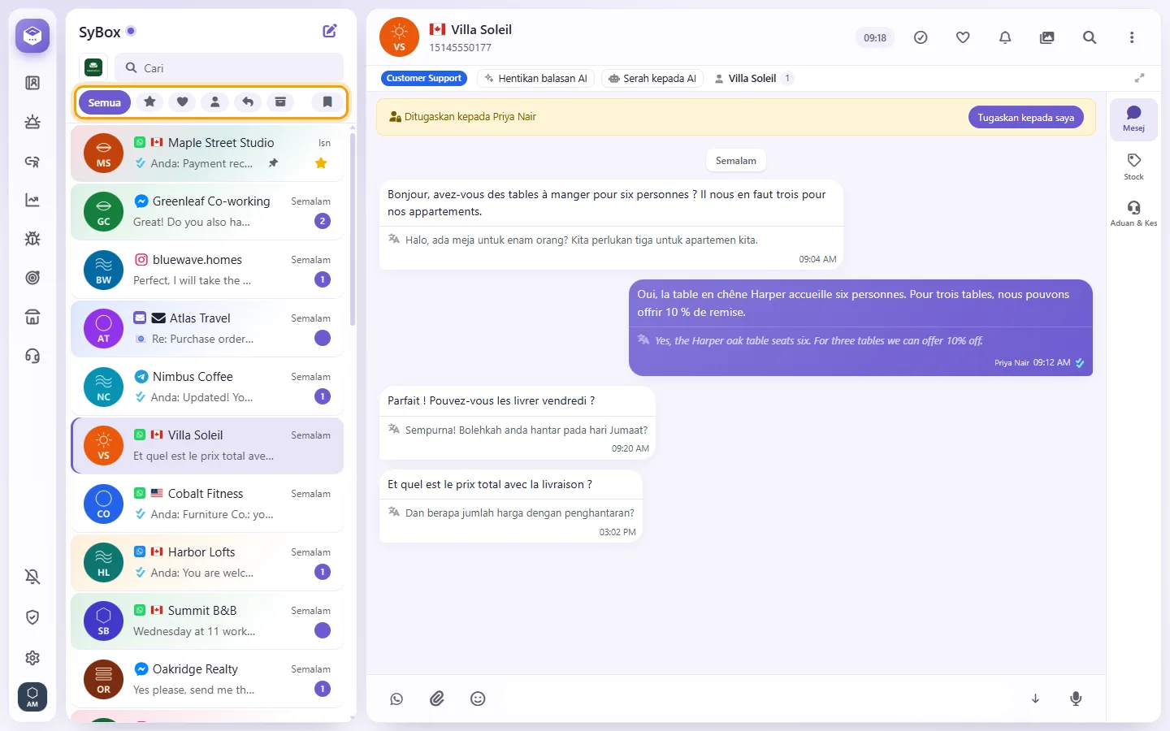The height and width of the screenshot is (731, 1170).
Task: Click Tugaskan kepada saya button
Action: pyautogui.click(x=1025, y=117)
